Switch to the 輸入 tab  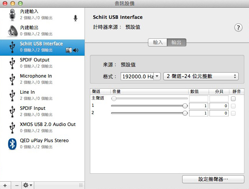tap(158, 42)
